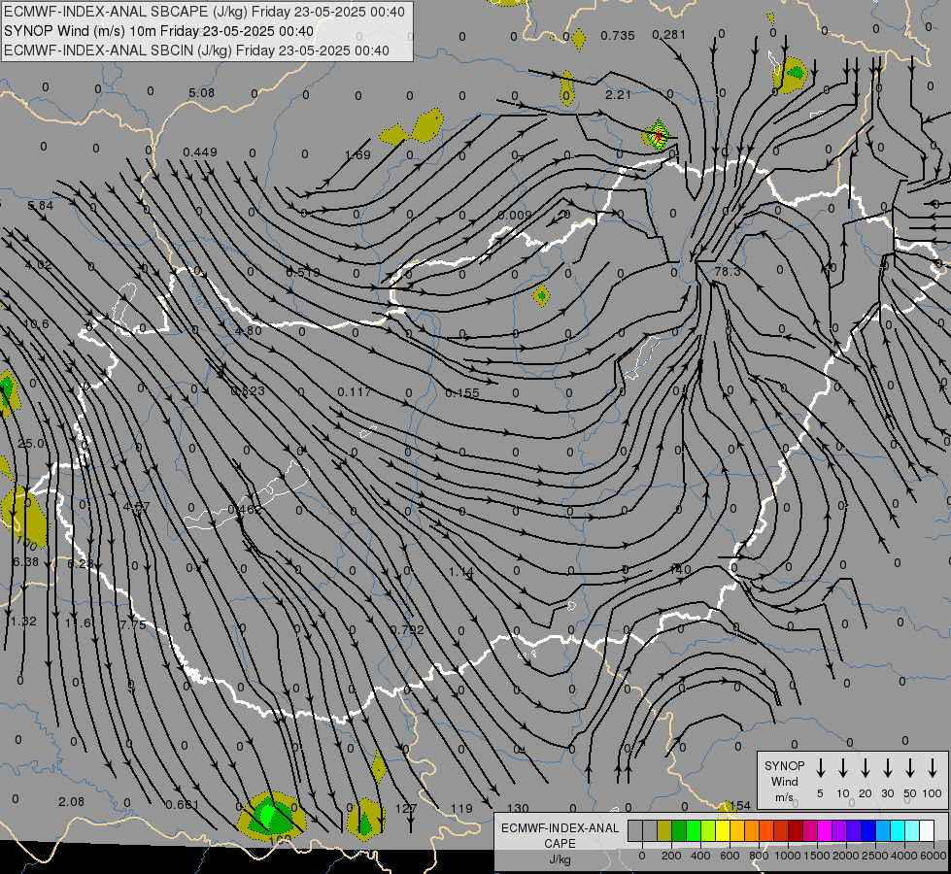This screenshot has width=951, height=874.
Task: Click the 0.823 value on the map
Action: pyautogui.click(x=248, y=391)
